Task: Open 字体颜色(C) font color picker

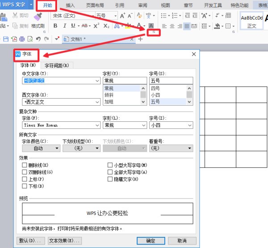Action: pyautogui.click(x=41, y=149)
